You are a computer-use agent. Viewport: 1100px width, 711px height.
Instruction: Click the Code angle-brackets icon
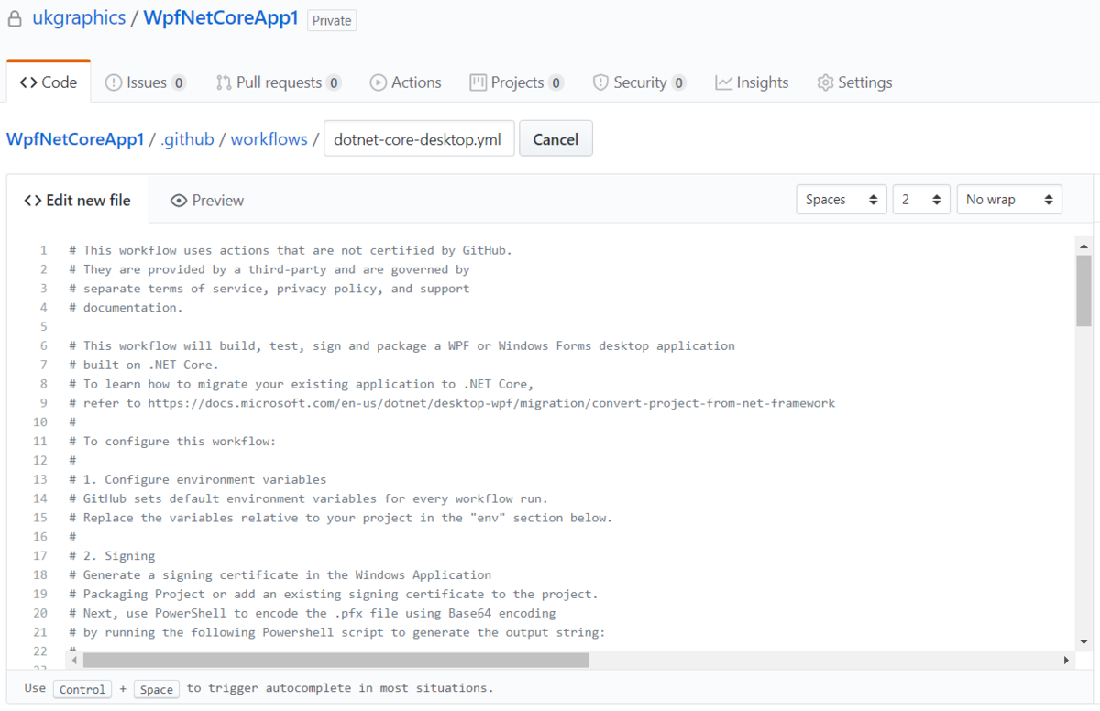click(x=28, y=82)
